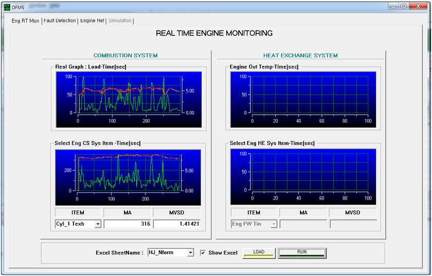Screen dimensions: 432x276
Task: Click the empty MVSD field under Heat Exchange
Action: pos(353,224)
